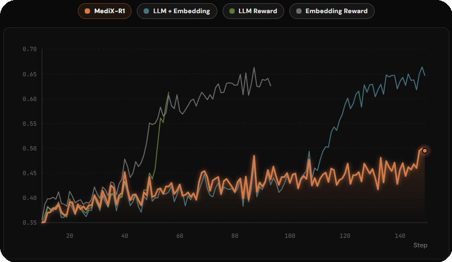Click the orange dot in MediX-R1 legend
Image resolution: width=452 pixels, height=262 pixels.
87,11
